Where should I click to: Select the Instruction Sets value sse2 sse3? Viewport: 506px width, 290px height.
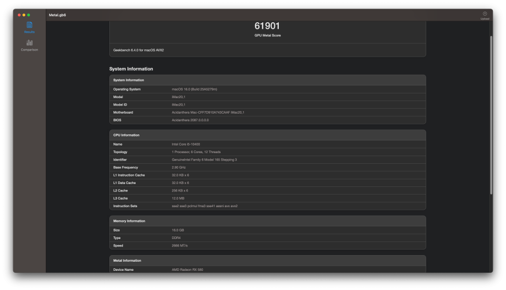coord(204,206)
